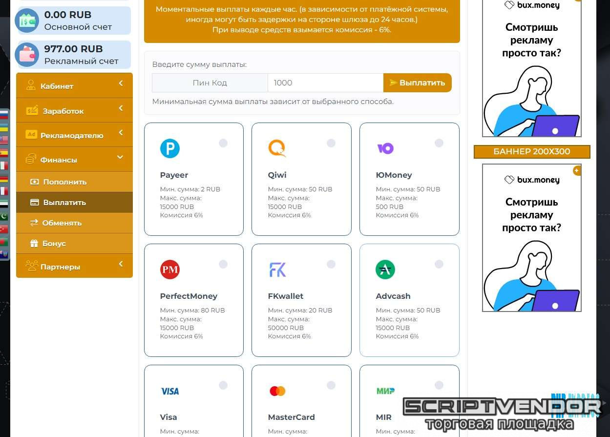Open the Пополнить menu item
This screenshot has width=610, height=437.
[74, 182]
